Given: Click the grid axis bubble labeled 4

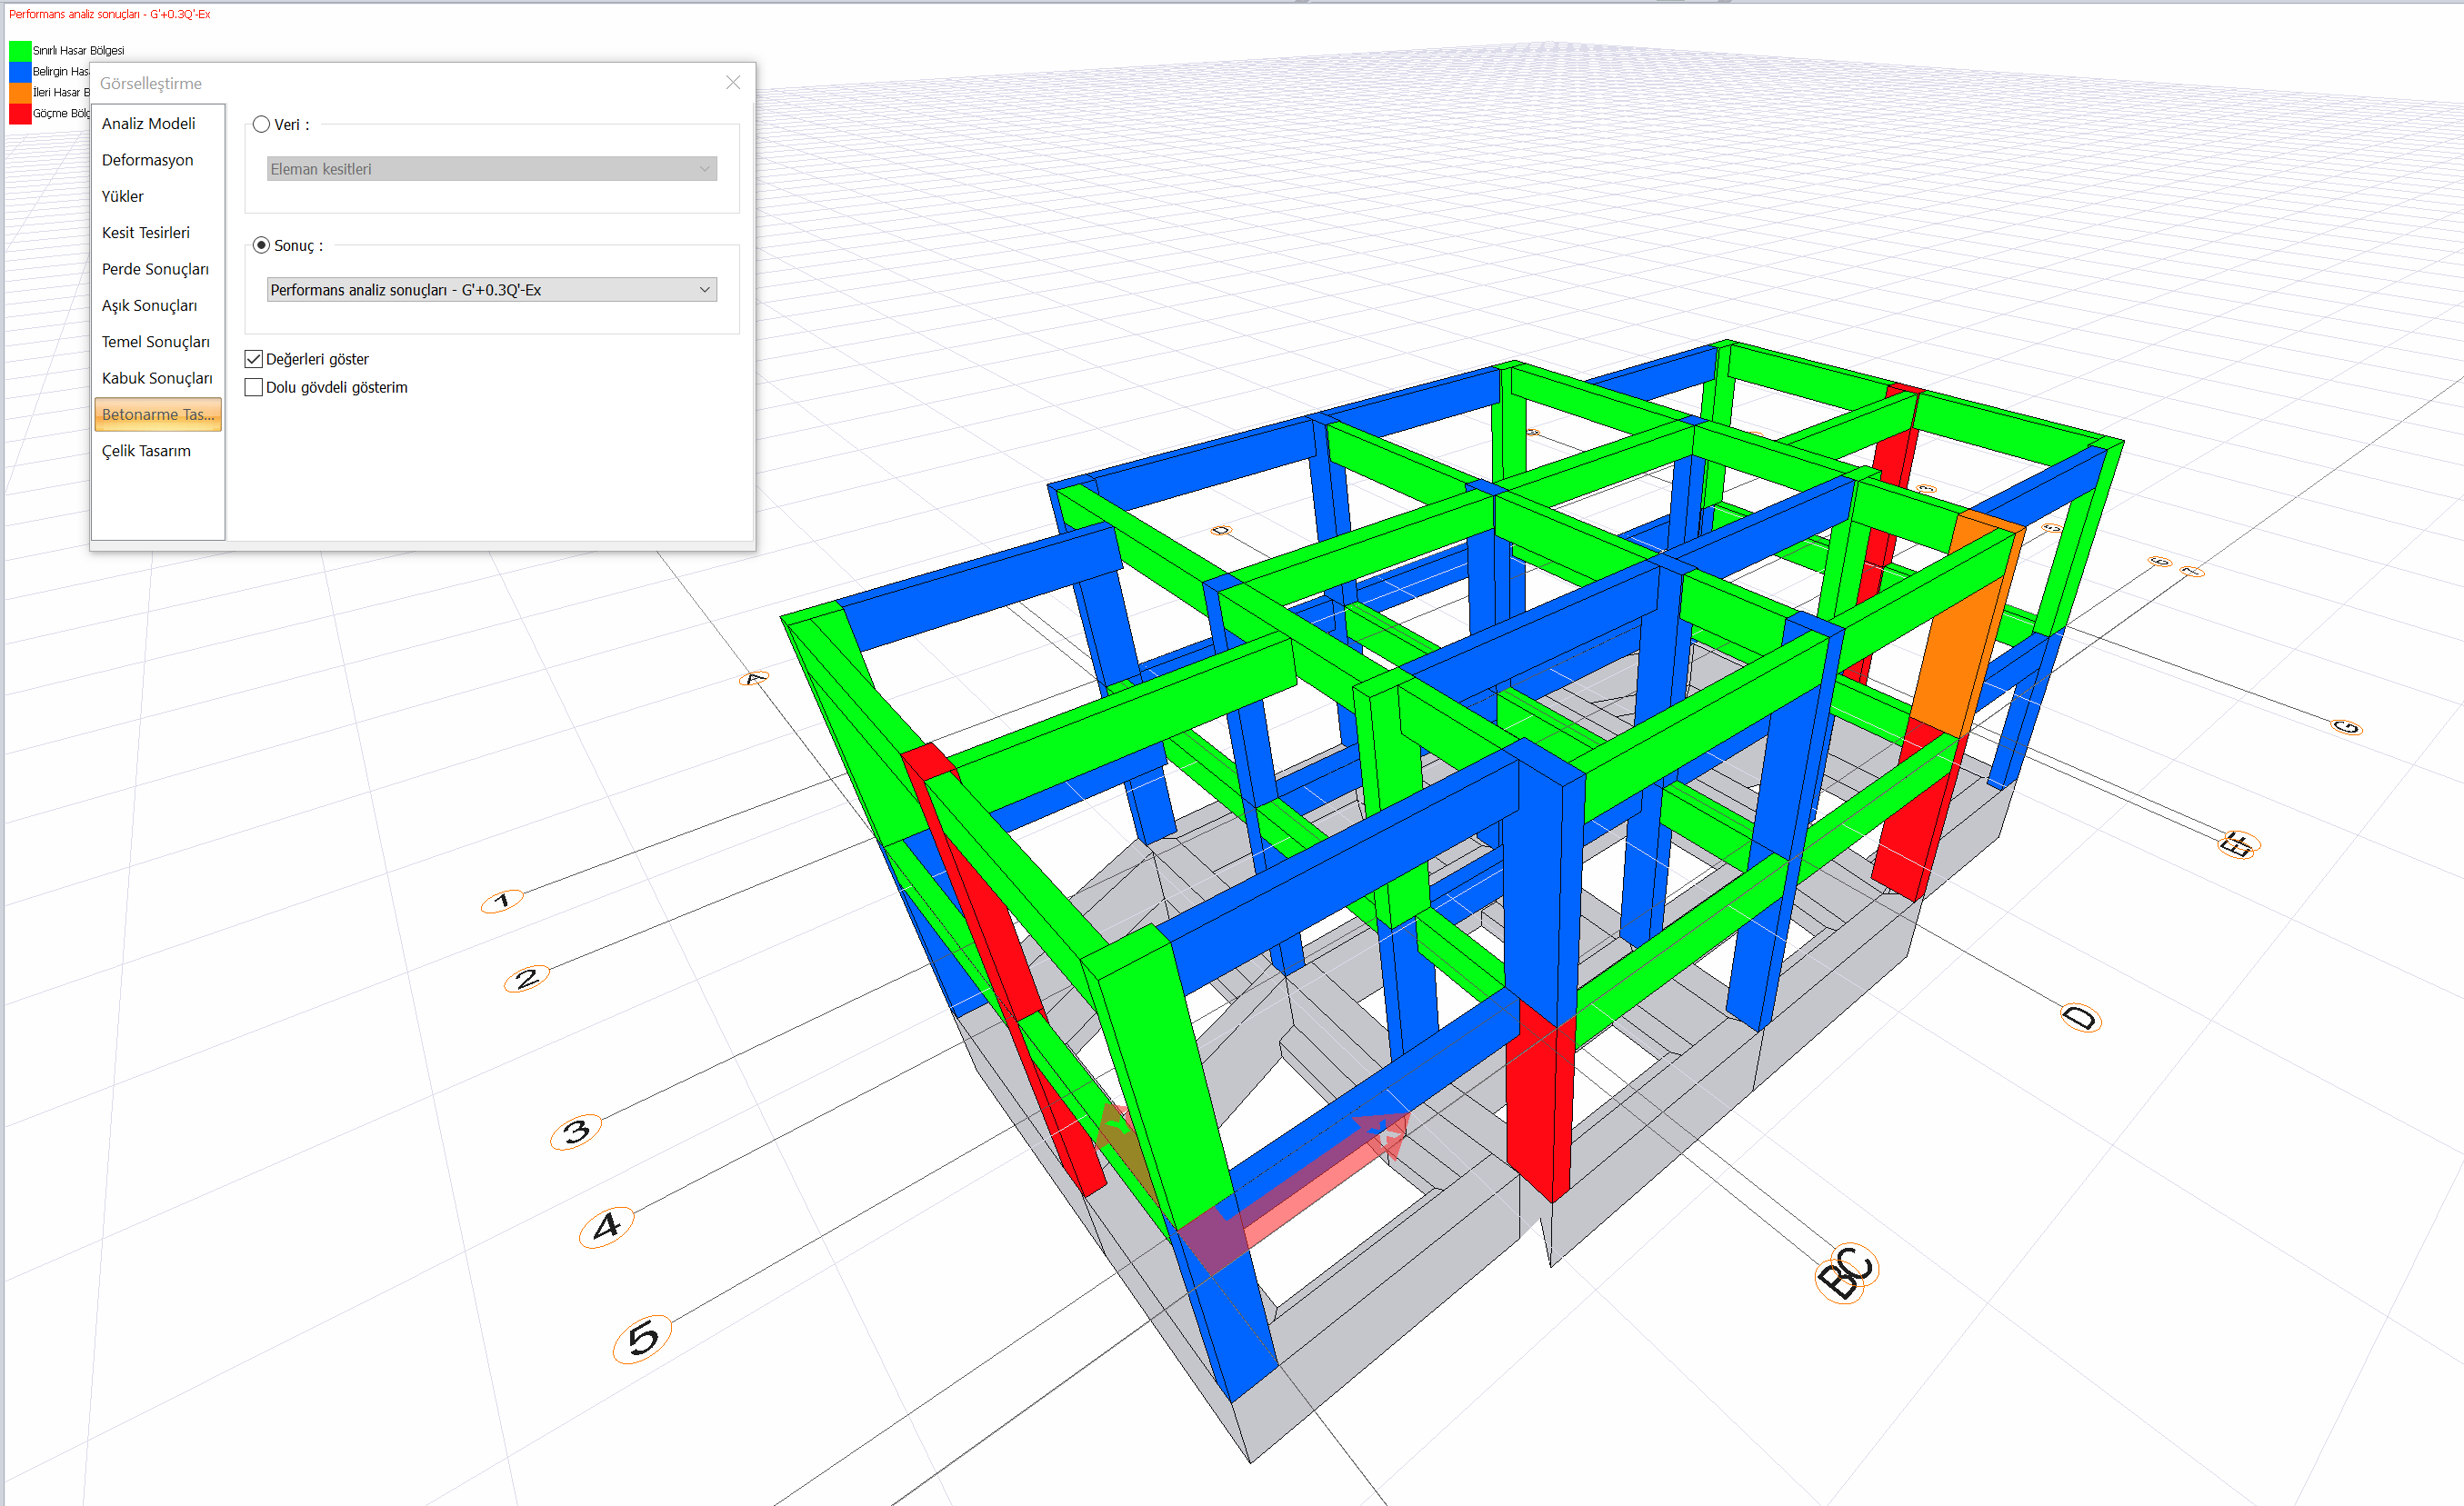Looking at the screenshot, I should 606,1226.
